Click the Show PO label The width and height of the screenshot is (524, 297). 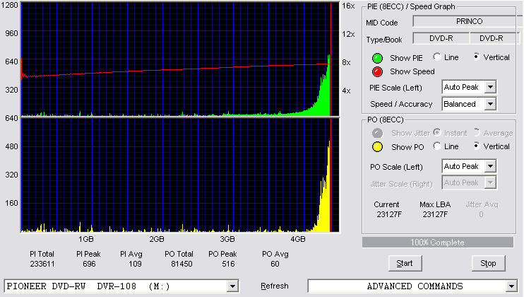pyautogui.click(x=407, y=147)
